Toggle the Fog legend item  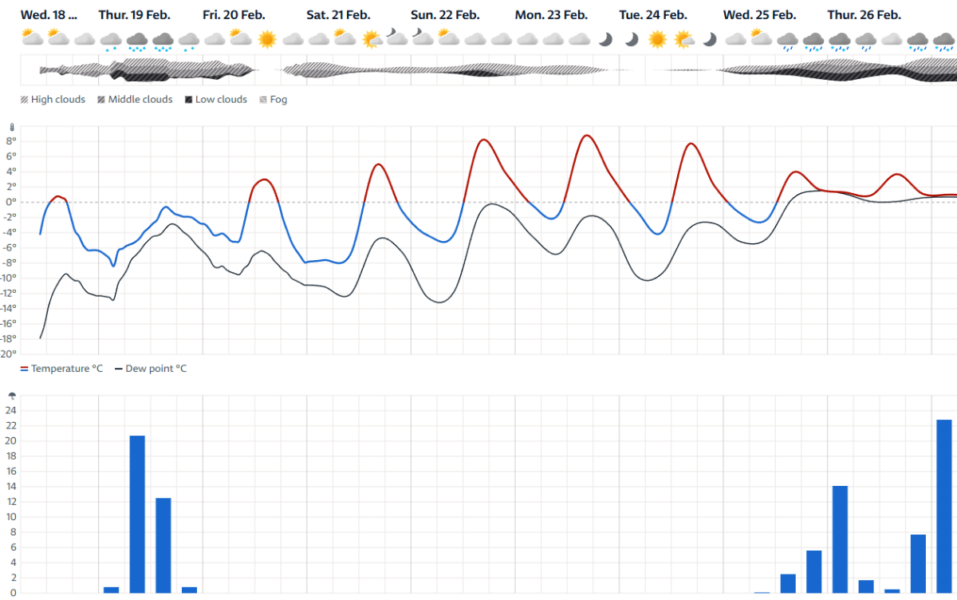[x=273, y=100]
